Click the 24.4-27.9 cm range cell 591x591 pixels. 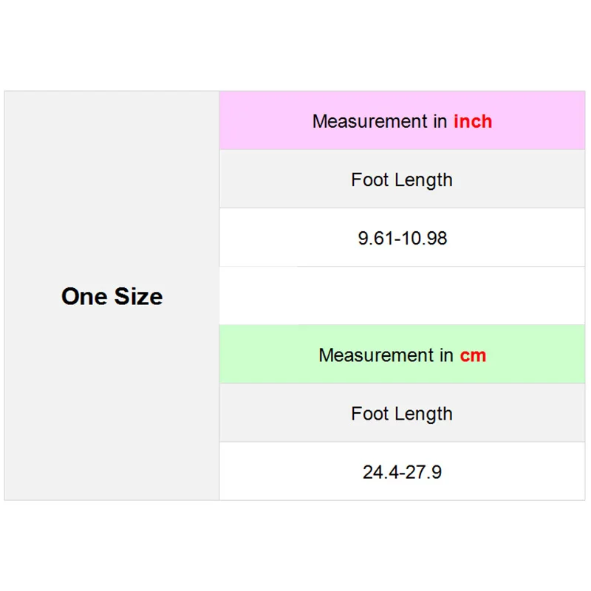click(402, 471)
